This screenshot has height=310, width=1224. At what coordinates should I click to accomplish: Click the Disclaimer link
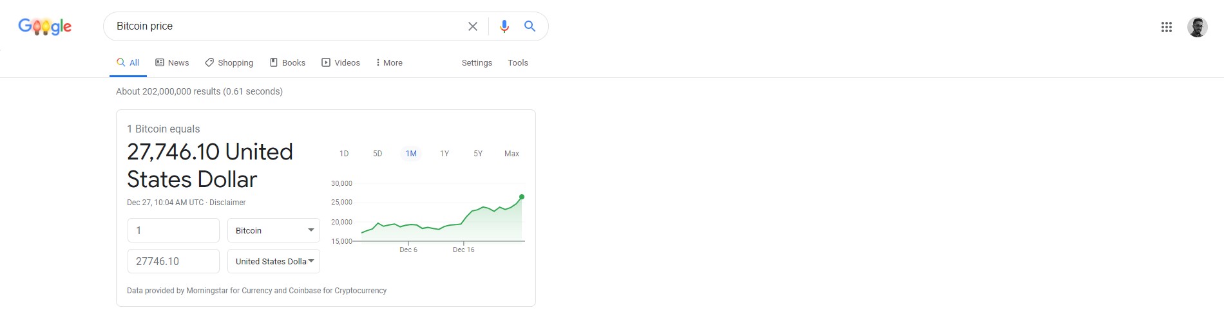227,203
